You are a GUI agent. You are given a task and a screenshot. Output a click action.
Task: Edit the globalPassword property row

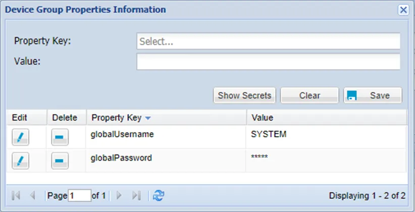coord(20,161)
